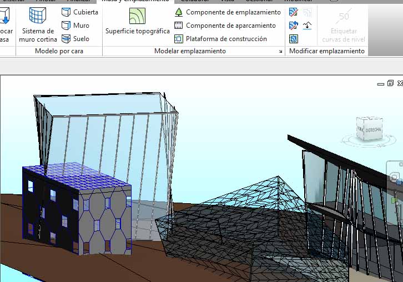Image resolution: width=403 pixels, height=282 pixels.
Task: Click Etiquetar curvas de nivel button
Action: (344, 26)
